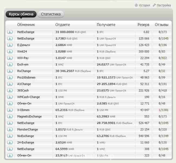The width and height of the screenshot is (176, 163).
Task: Select the 31 000.0000 RUB QIWI rate cell
Action: [x=71, y=32]
